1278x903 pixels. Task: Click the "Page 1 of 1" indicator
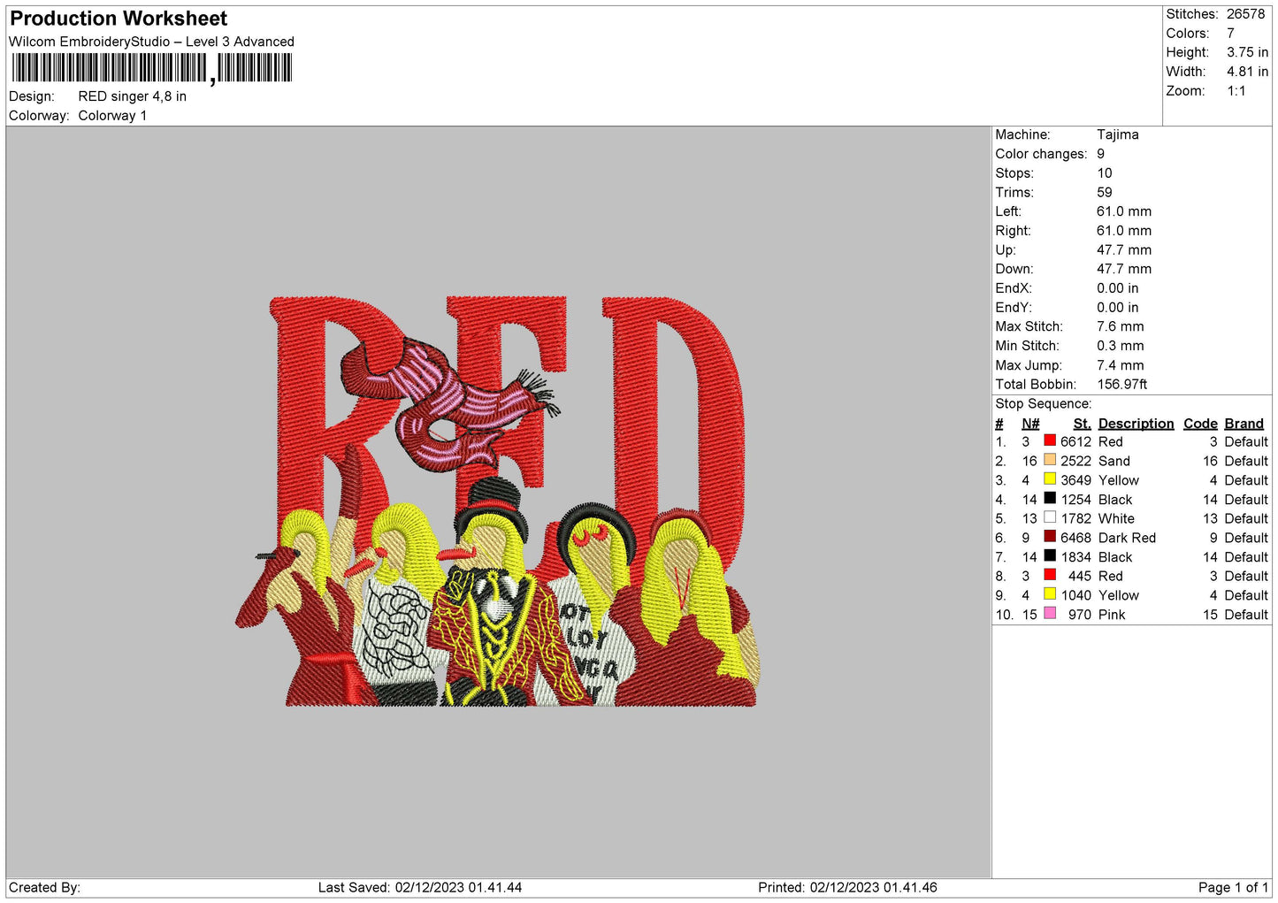(x=1233, y=888)
